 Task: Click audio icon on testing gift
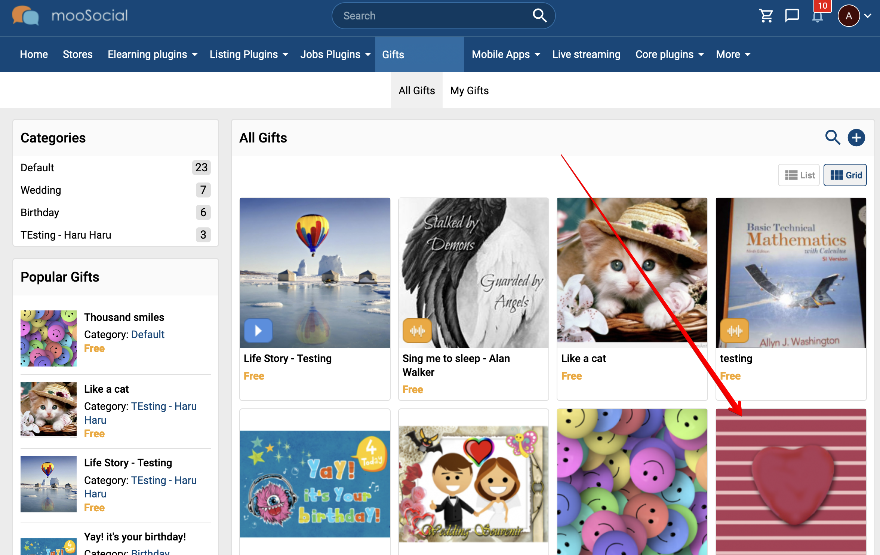734,331
